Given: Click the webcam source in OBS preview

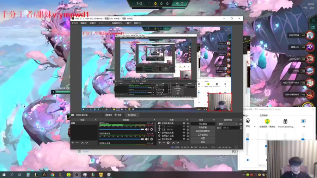Looking at the screenshot, I should coord(220,102).
